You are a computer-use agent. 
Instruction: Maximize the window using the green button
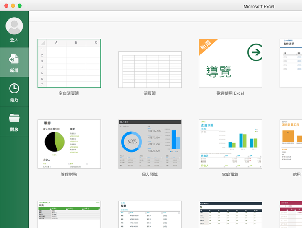20,5
